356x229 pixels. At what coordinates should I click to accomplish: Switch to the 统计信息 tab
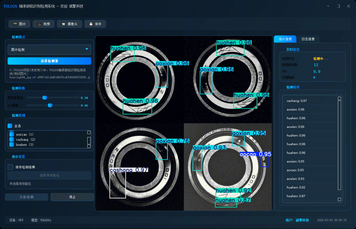(x=285, y=39)
